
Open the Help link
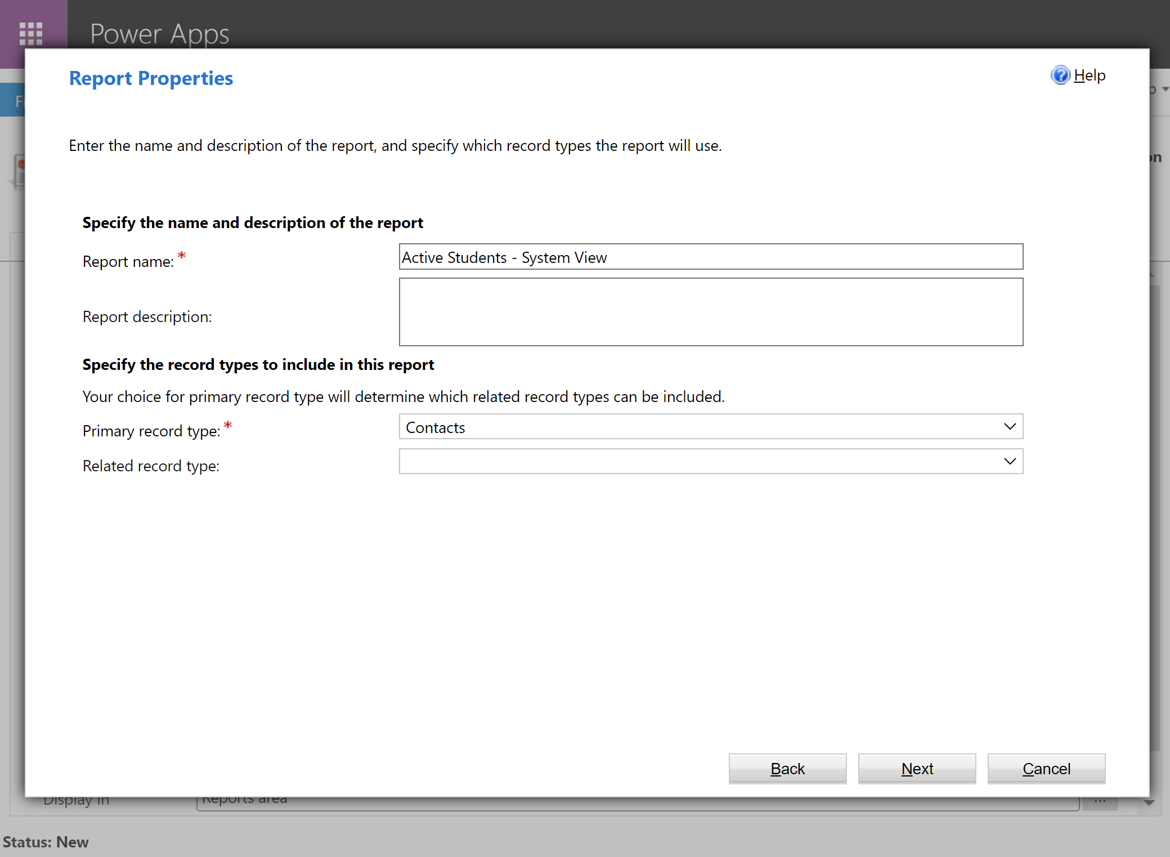1090,75
